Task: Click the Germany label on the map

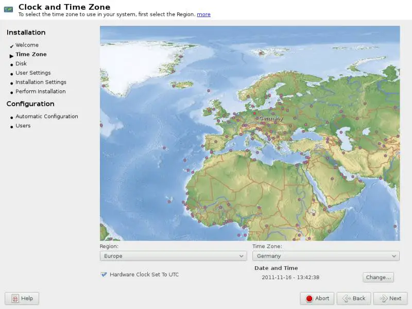Action: 271,119
